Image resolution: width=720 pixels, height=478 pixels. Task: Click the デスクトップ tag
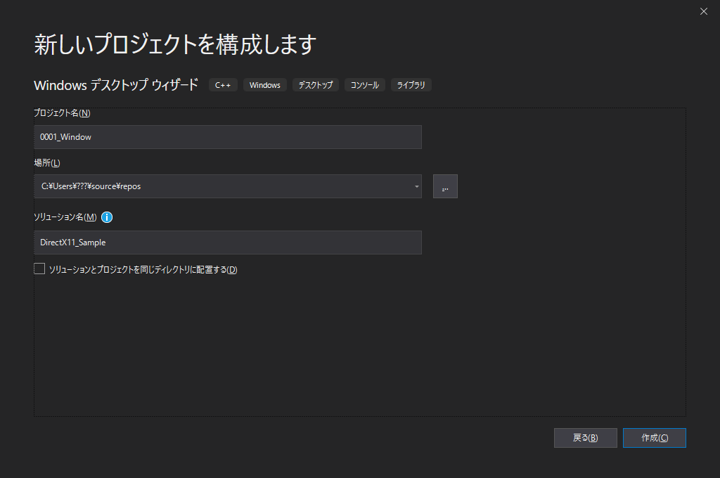[315, 84]
